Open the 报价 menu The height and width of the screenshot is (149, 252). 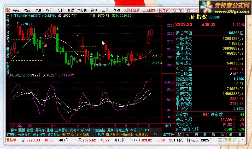[50, 10]
